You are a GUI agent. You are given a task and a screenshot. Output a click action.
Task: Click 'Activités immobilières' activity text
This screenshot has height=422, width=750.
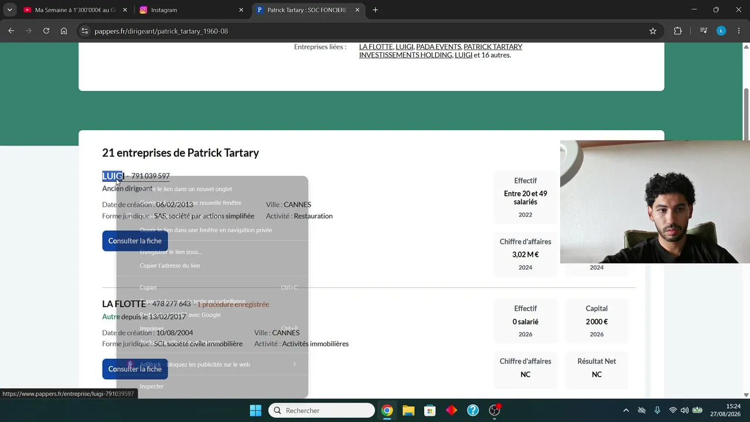(315, 344)
